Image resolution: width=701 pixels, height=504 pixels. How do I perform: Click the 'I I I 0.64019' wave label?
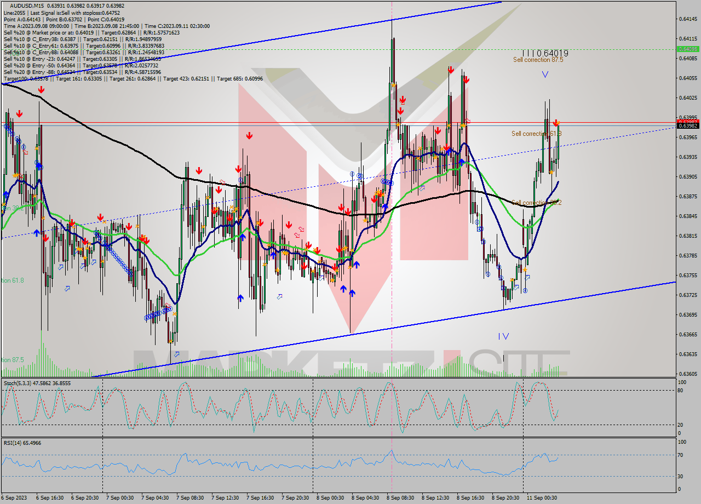[545, 53]
